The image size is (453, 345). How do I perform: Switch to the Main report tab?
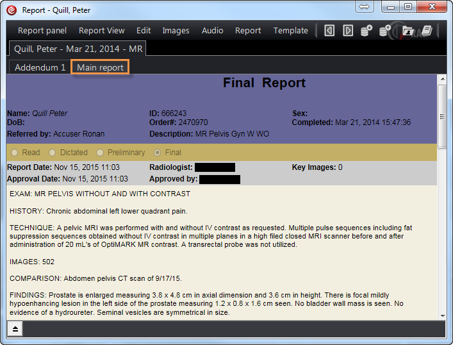pos(100,67)
